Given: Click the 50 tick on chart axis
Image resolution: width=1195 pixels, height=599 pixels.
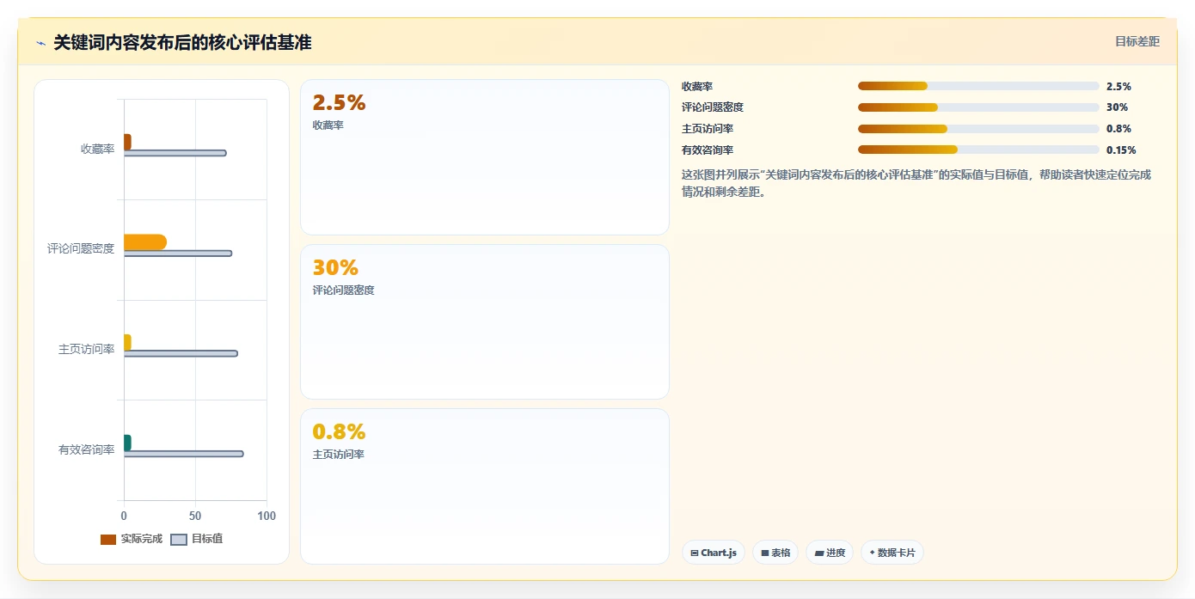Looking at the screenshot, I should tap(195, 516).
